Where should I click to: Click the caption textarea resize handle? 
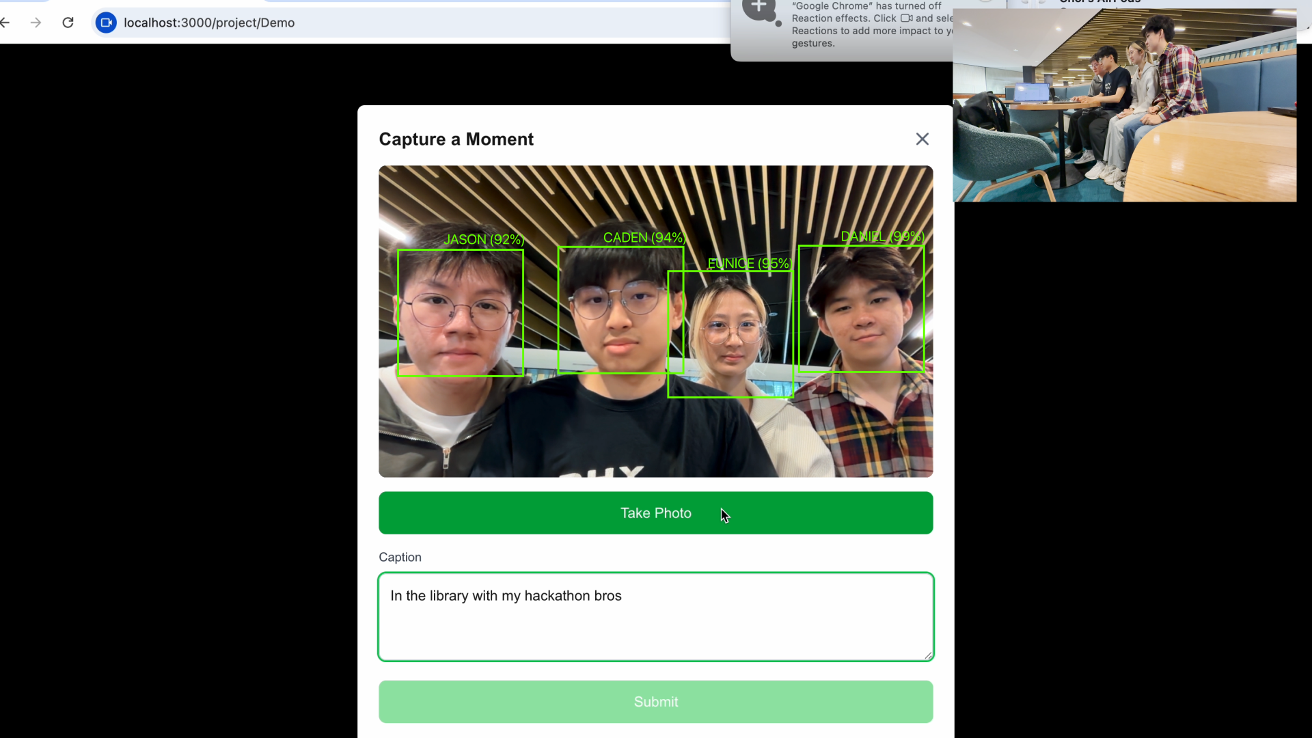(x=927, y=655)
